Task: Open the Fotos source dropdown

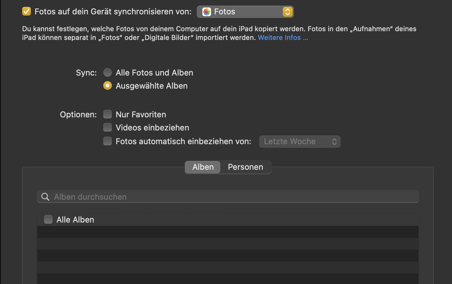Action: 245,12
